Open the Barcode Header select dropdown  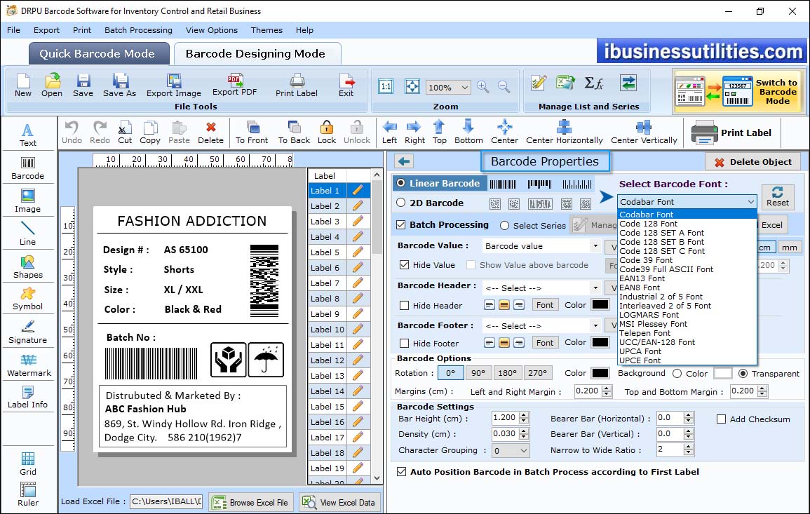point(595,288)
